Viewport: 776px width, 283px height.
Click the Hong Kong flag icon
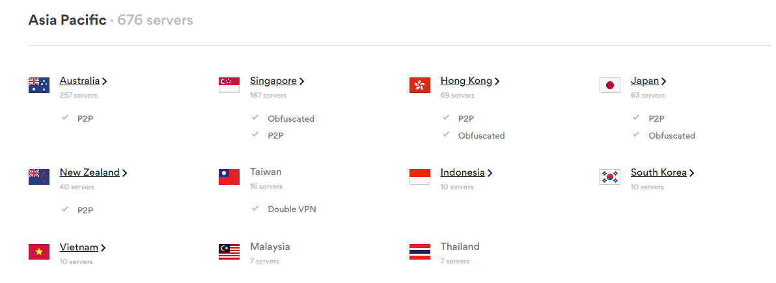(x=420, y=85)
